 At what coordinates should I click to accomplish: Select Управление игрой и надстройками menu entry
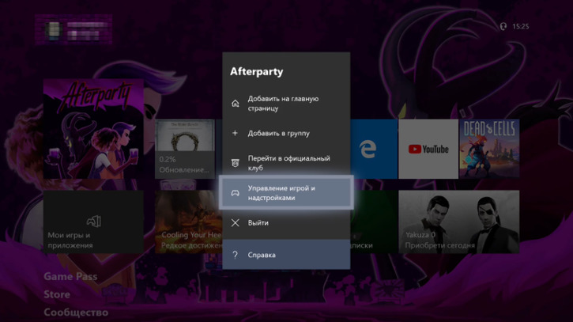[286, 193]
